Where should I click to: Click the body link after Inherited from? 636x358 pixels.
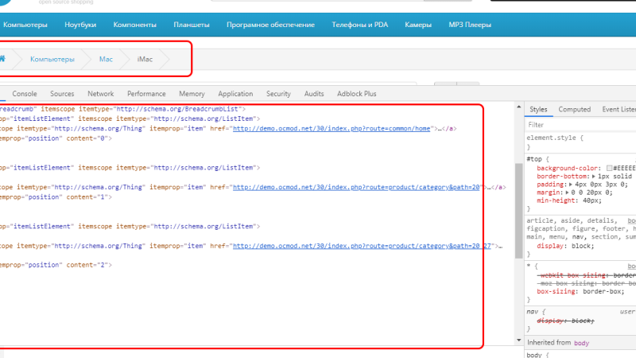click(581, 343)
